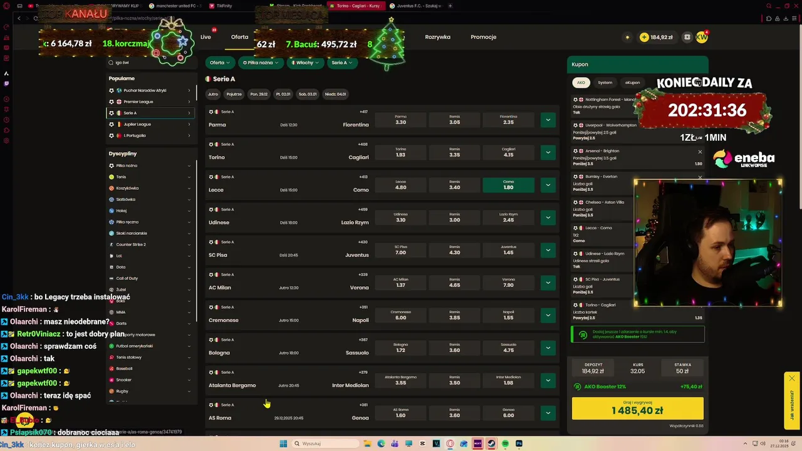Click the Piłka ręczna ball icon
802x451 pixels.
[x=112, y=222]
